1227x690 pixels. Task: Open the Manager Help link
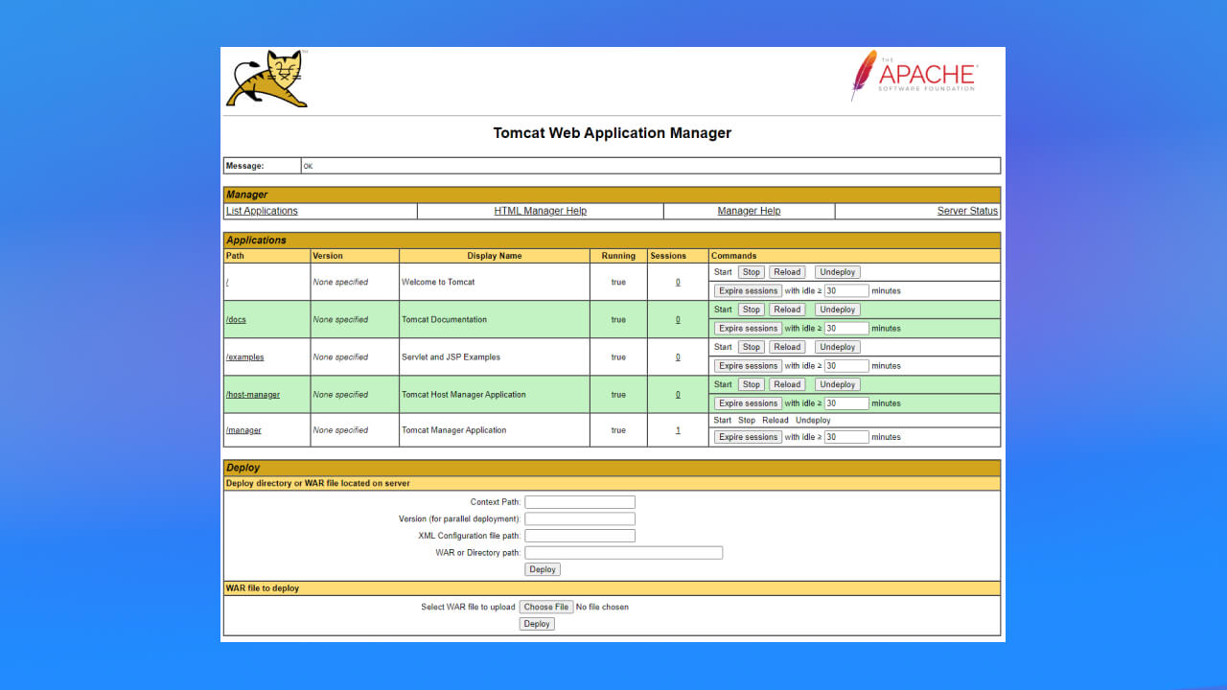pyautogui.click(x=749, y=211)
